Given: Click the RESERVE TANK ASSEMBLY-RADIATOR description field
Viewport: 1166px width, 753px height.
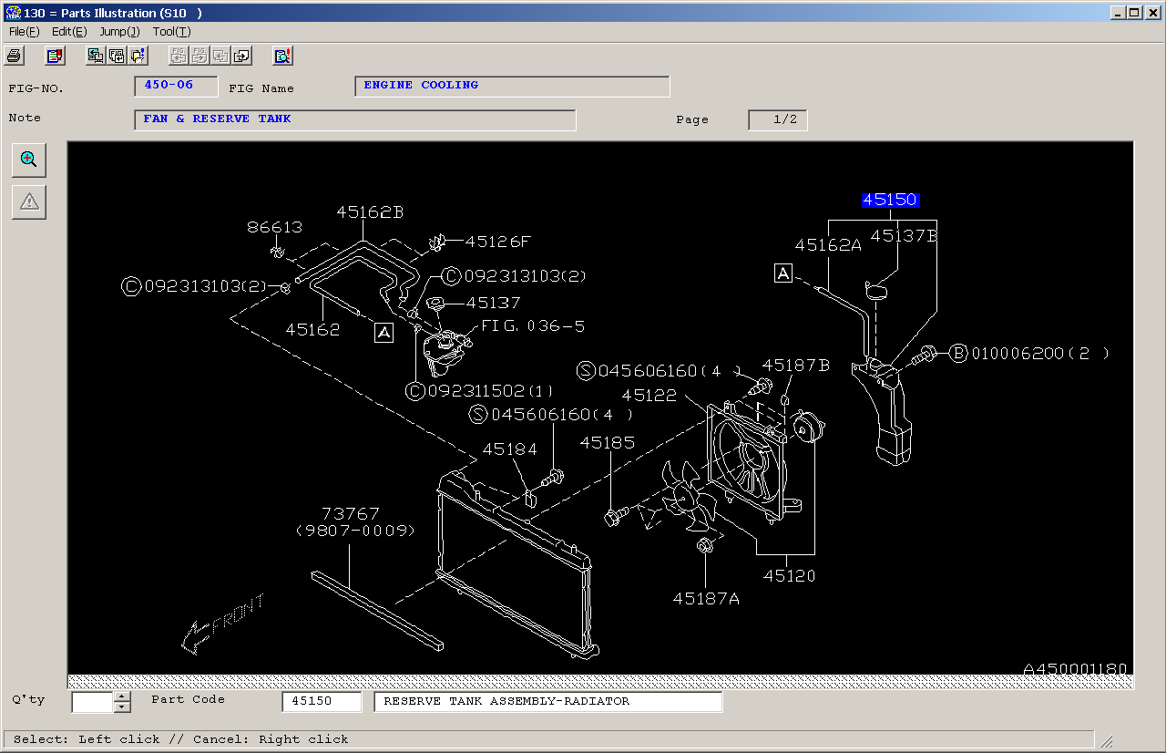Looking at the screenshot, I should (x=548, y=702).
